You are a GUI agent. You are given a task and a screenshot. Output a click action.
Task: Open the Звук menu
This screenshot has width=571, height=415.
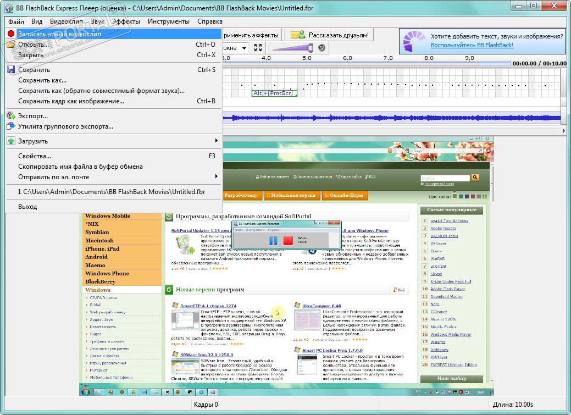tap(98, 21)
